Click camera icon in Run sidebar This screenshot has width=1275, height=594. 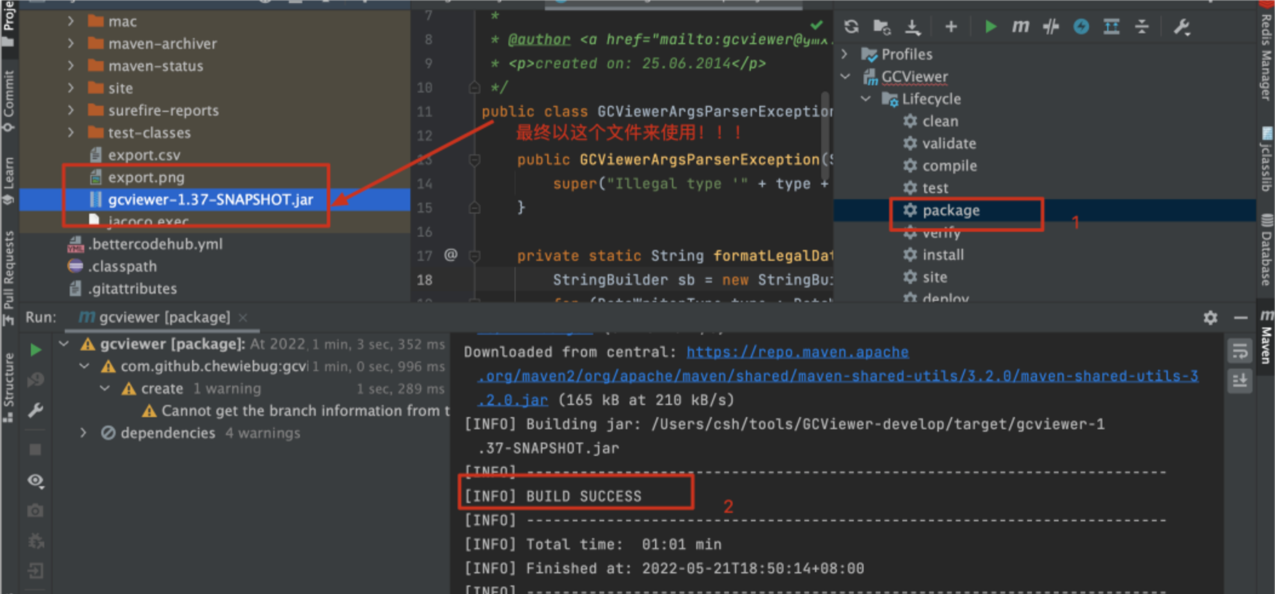pos(35,510)
